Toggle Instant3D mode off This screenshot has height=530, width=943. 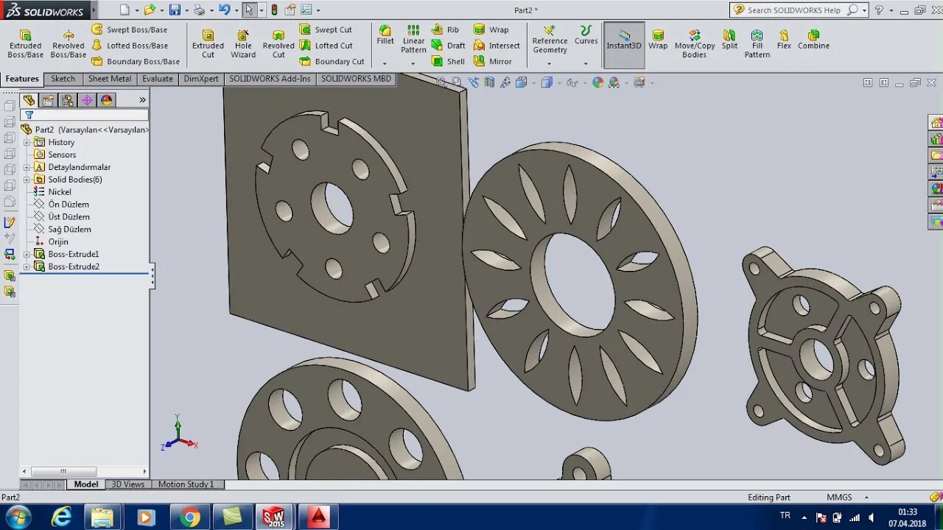click(623, 43)
